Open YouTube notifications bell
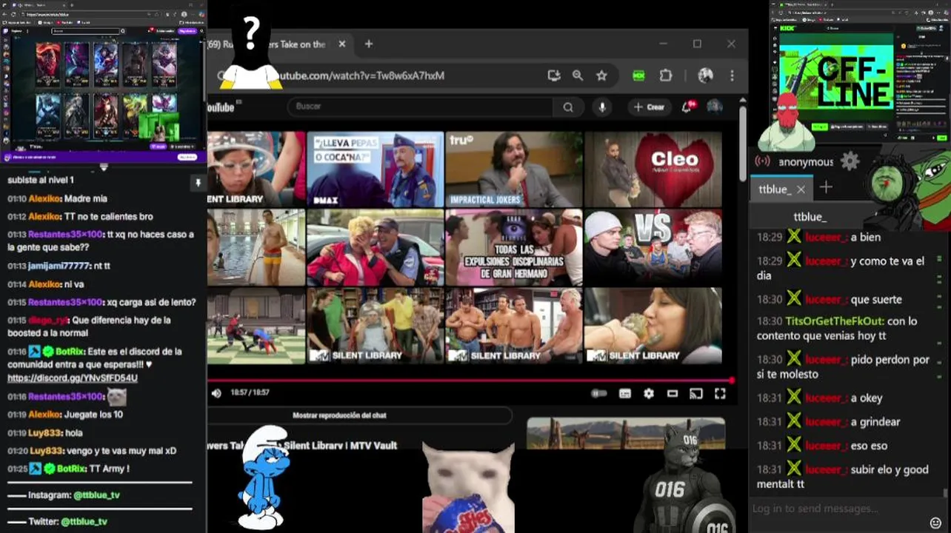The width and height of the screenshot is (951, 533). click(687, 107)
